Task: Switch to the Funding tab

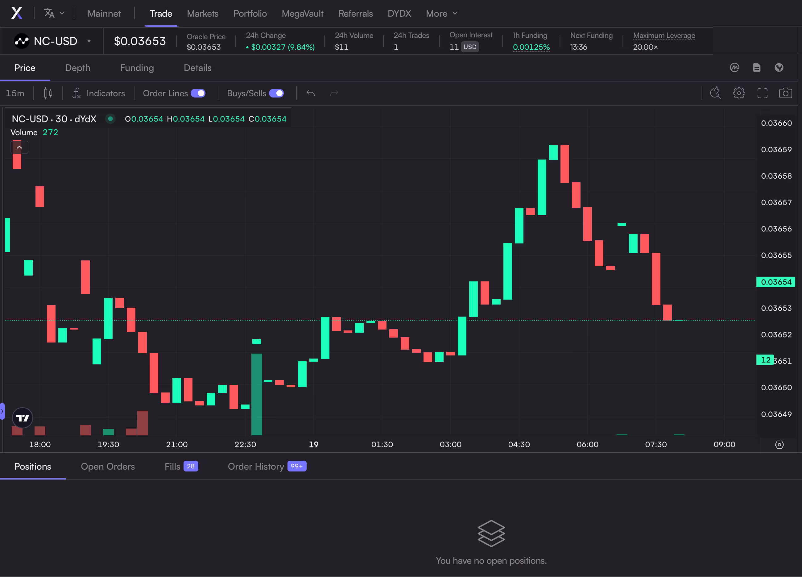Action: [137, 68]
